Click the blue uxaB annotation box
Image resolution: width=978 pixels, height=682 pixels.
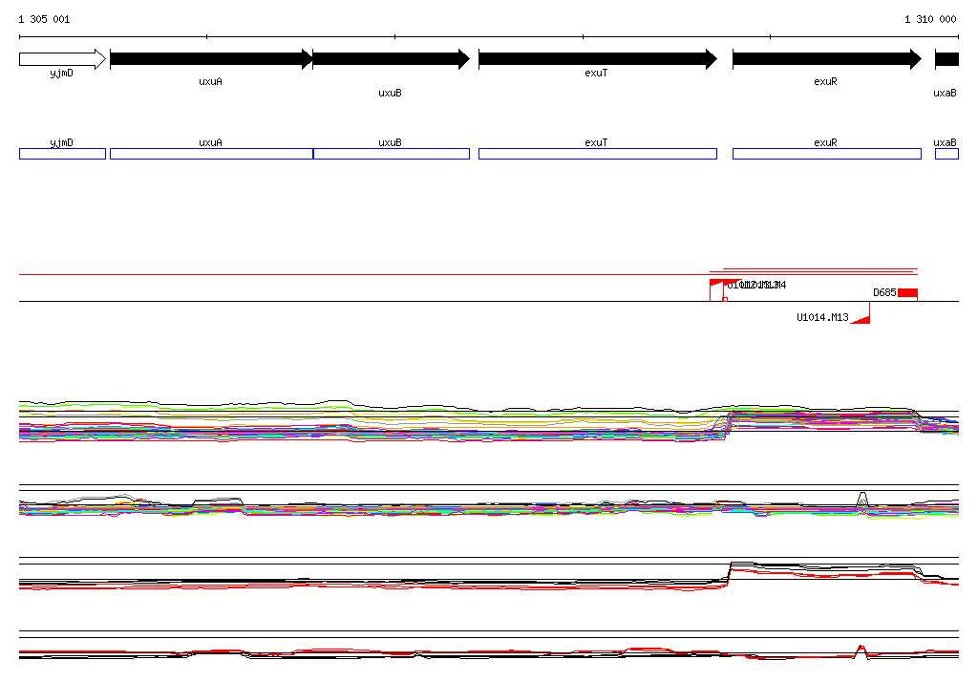(946, 154)
